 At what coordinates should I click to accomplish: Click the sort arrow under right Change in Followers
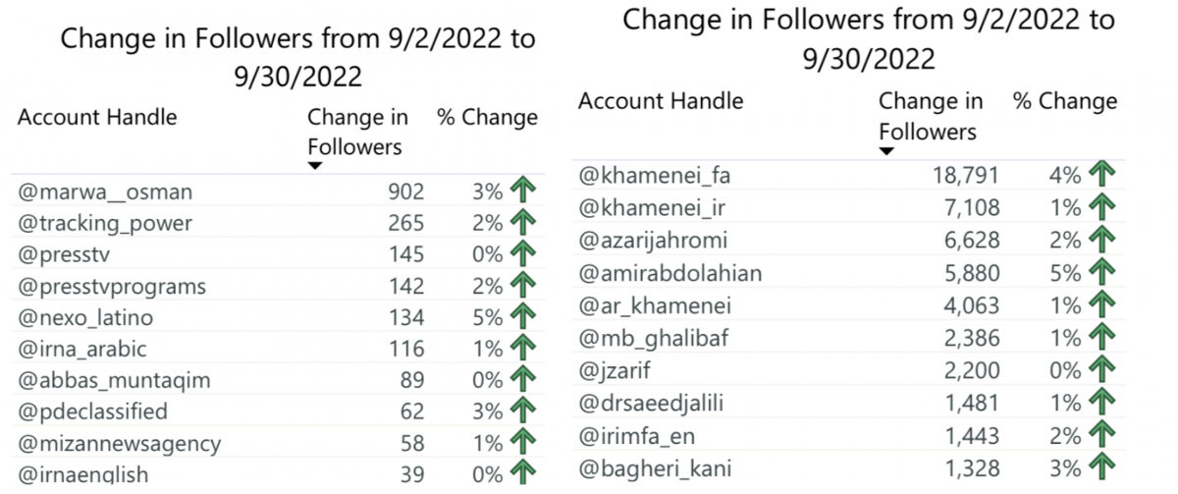tap(886, 151)
